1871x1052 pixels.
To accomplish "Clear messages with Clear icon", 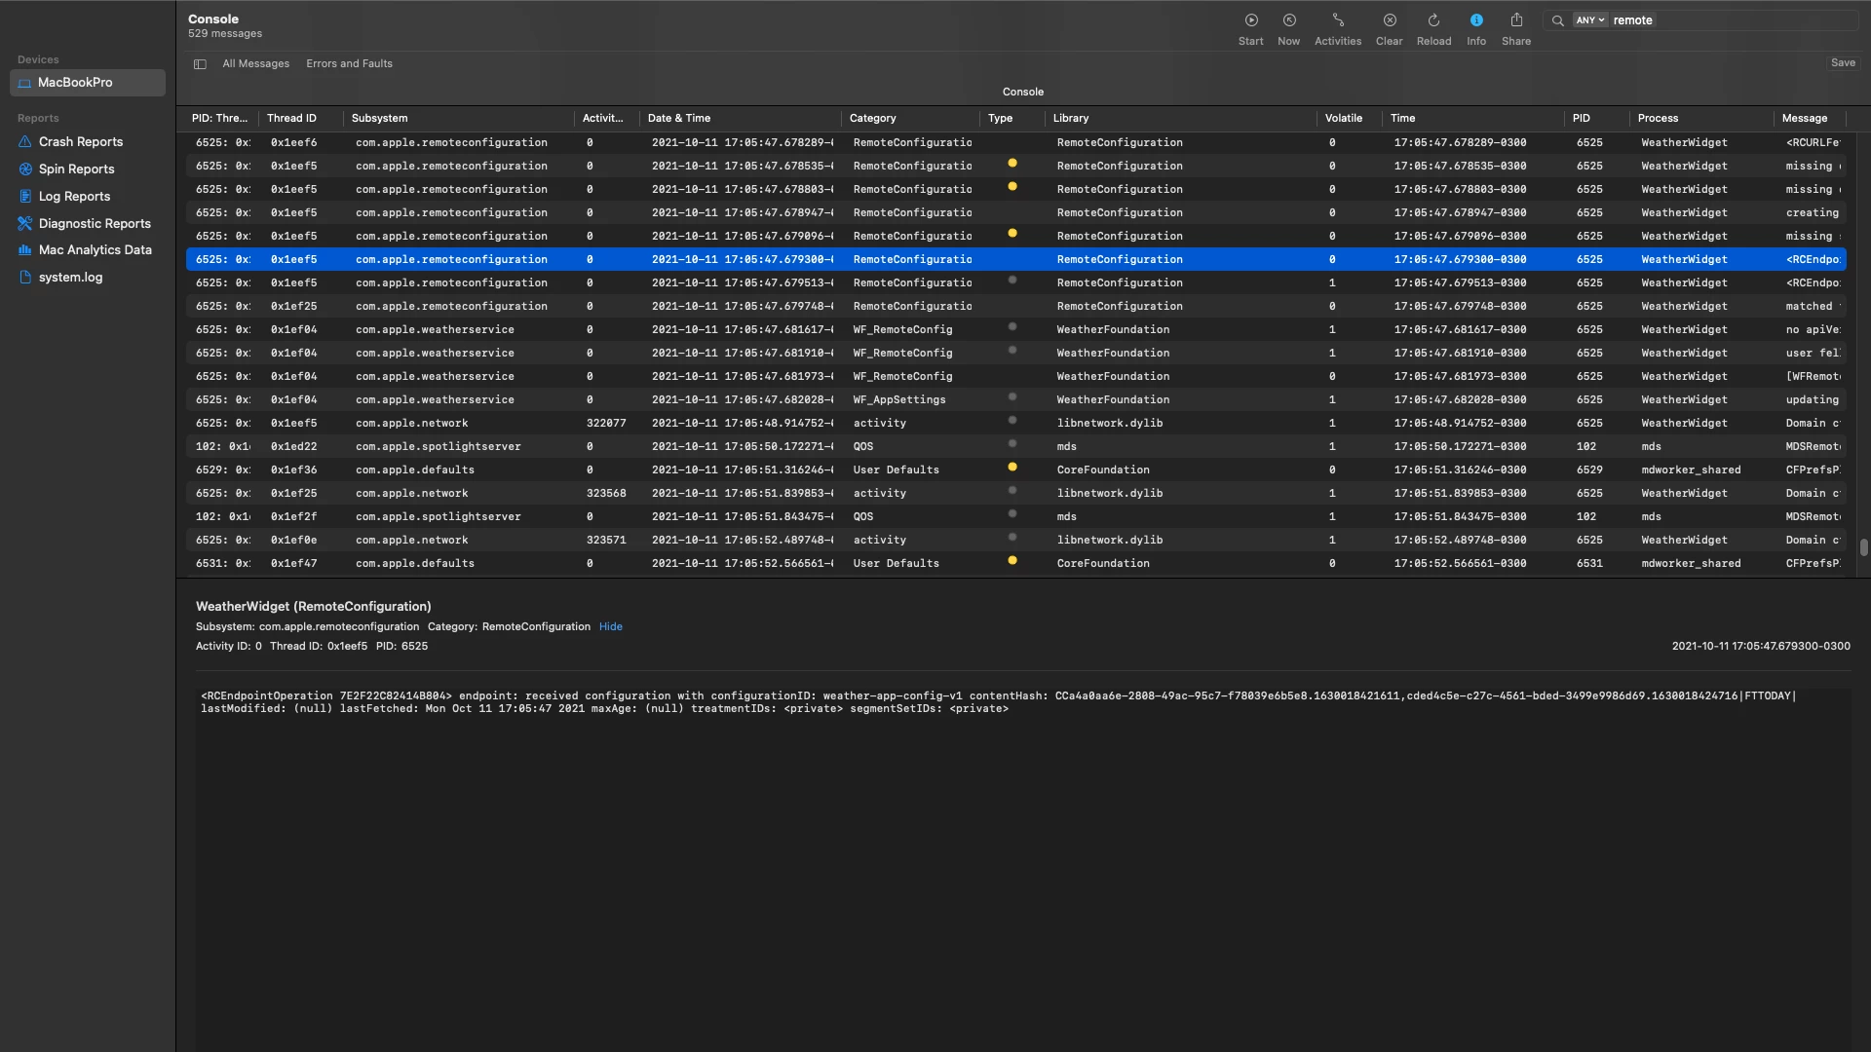I will (1390, 20).
